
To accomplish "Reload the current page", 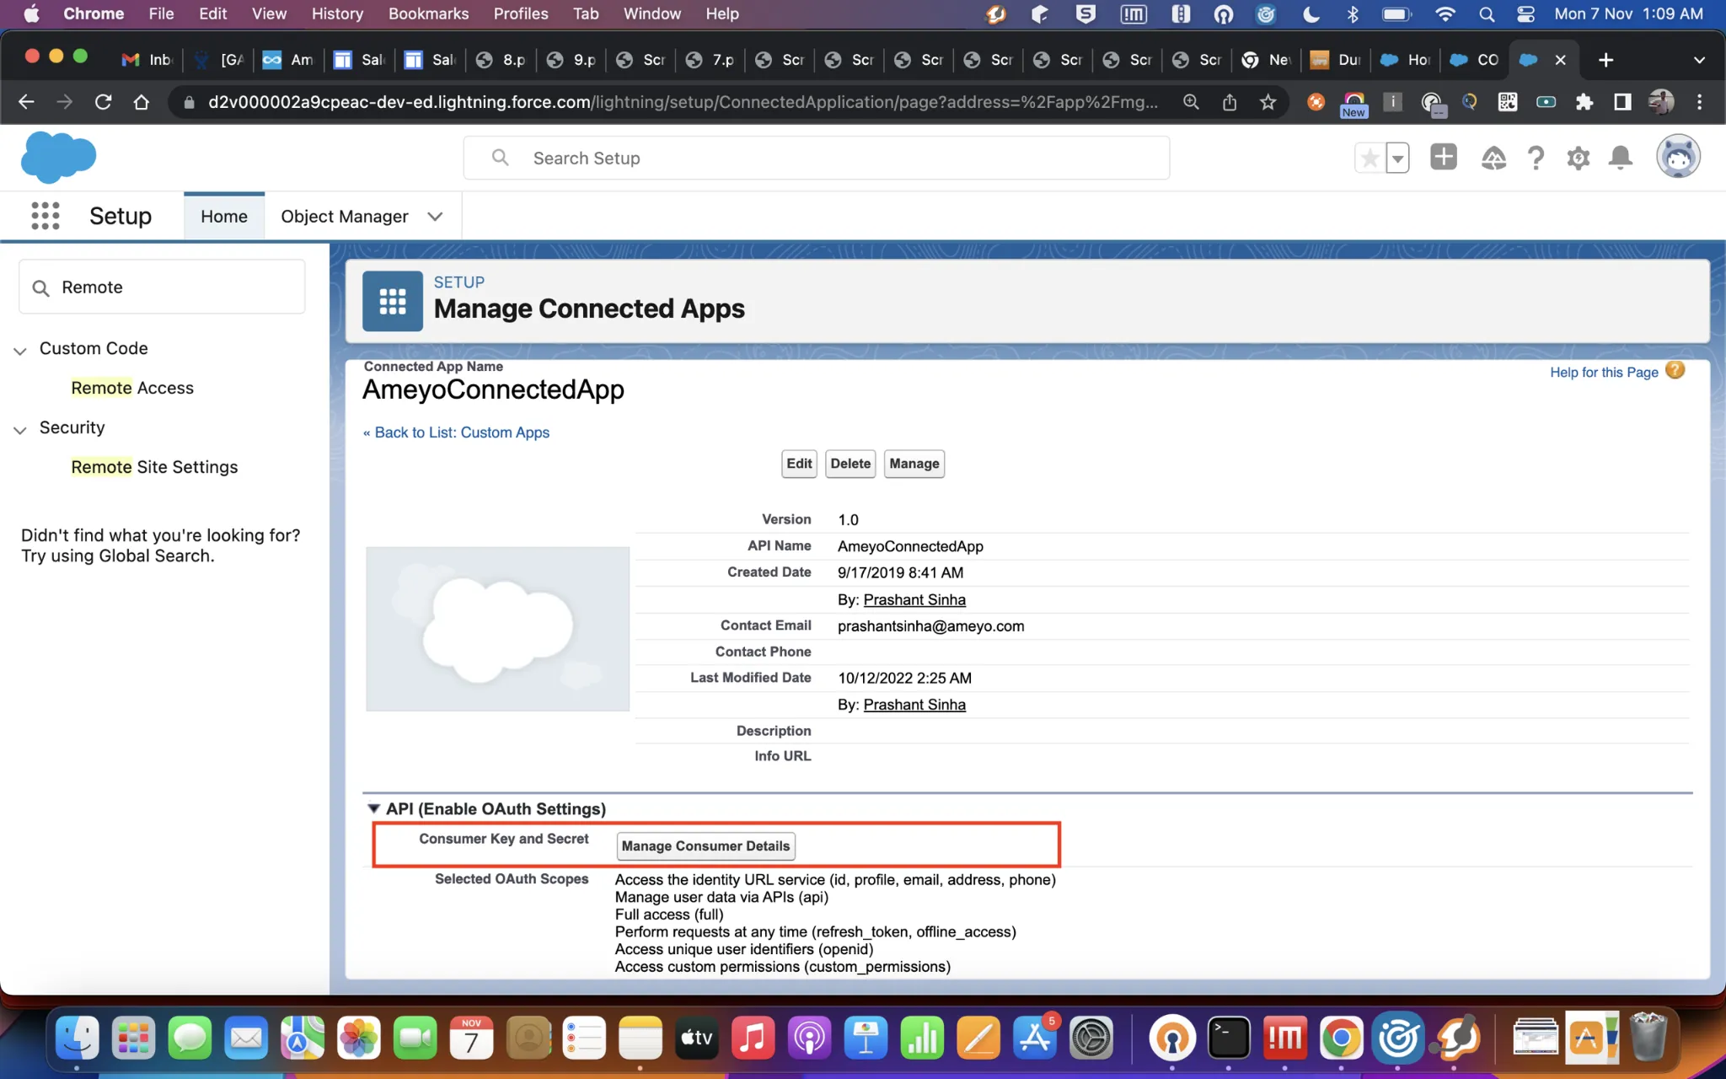I will 103,102.
